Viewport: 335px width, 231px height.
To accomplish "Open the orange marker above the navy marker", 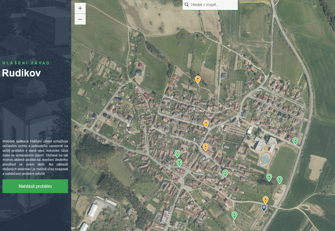I will pos(265,200).
